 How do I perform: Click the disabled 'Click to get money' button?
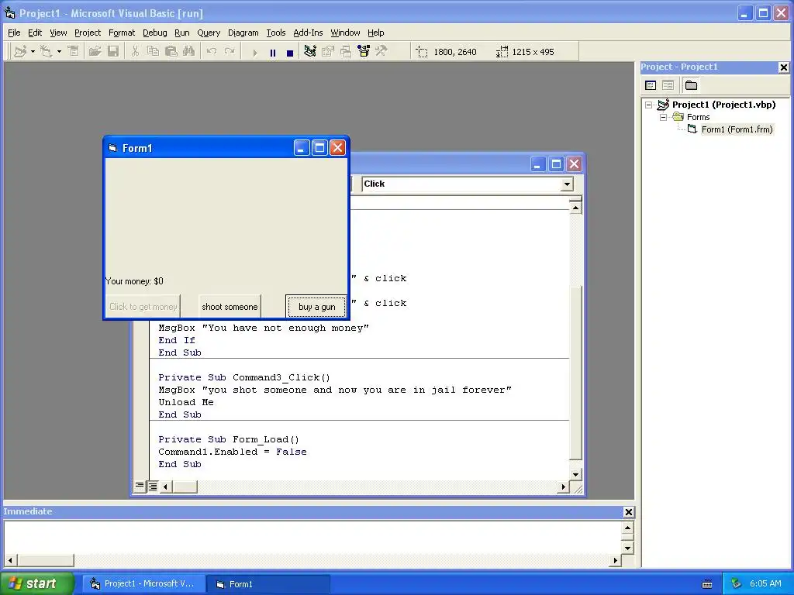(143, 307)
